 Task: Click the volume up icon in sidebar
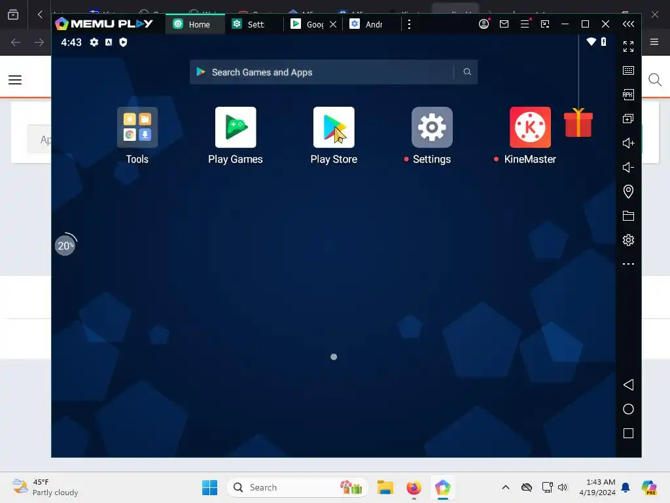628,143
